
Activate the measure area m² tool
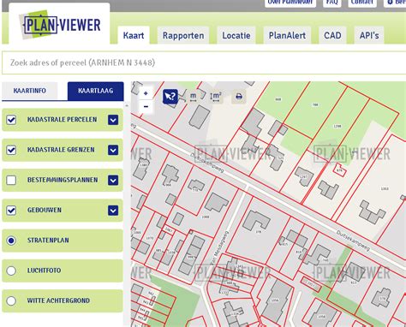pyautogui.click(x=216, y=97)
